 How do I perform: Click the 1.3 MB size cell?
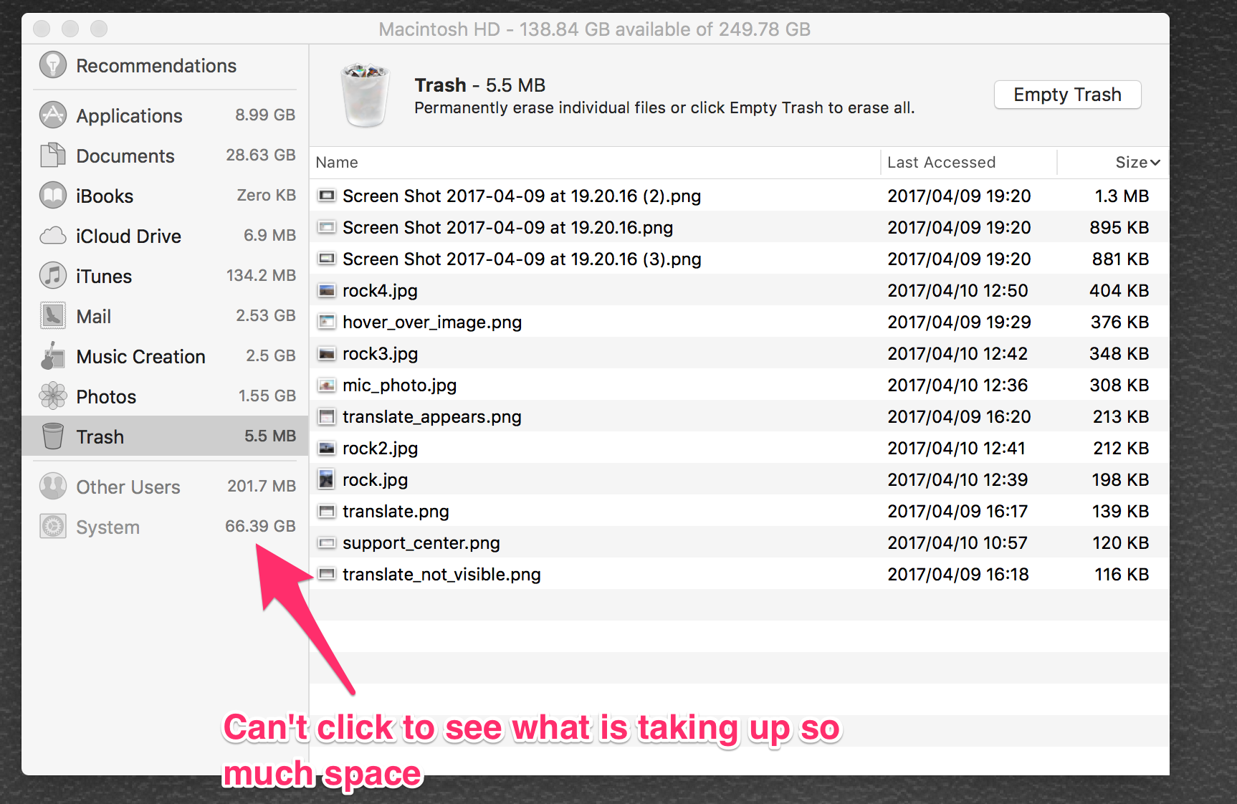tap(1122, 196)
